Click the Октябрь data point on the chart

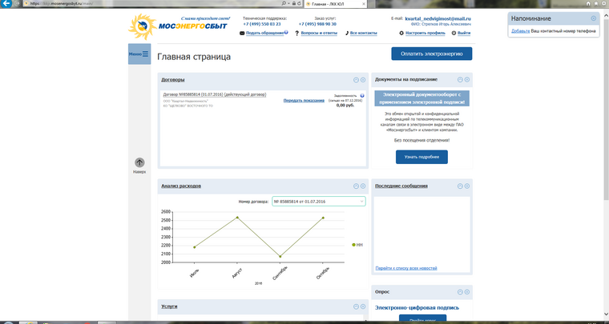[x=323, y=218]
